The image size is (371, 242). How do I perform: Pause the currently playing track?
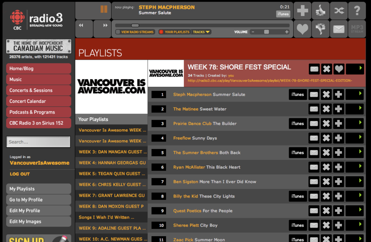[104, 9]
